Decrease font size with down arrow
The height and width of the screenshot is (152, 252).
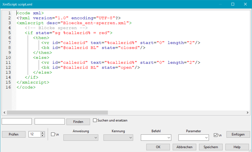43,136
